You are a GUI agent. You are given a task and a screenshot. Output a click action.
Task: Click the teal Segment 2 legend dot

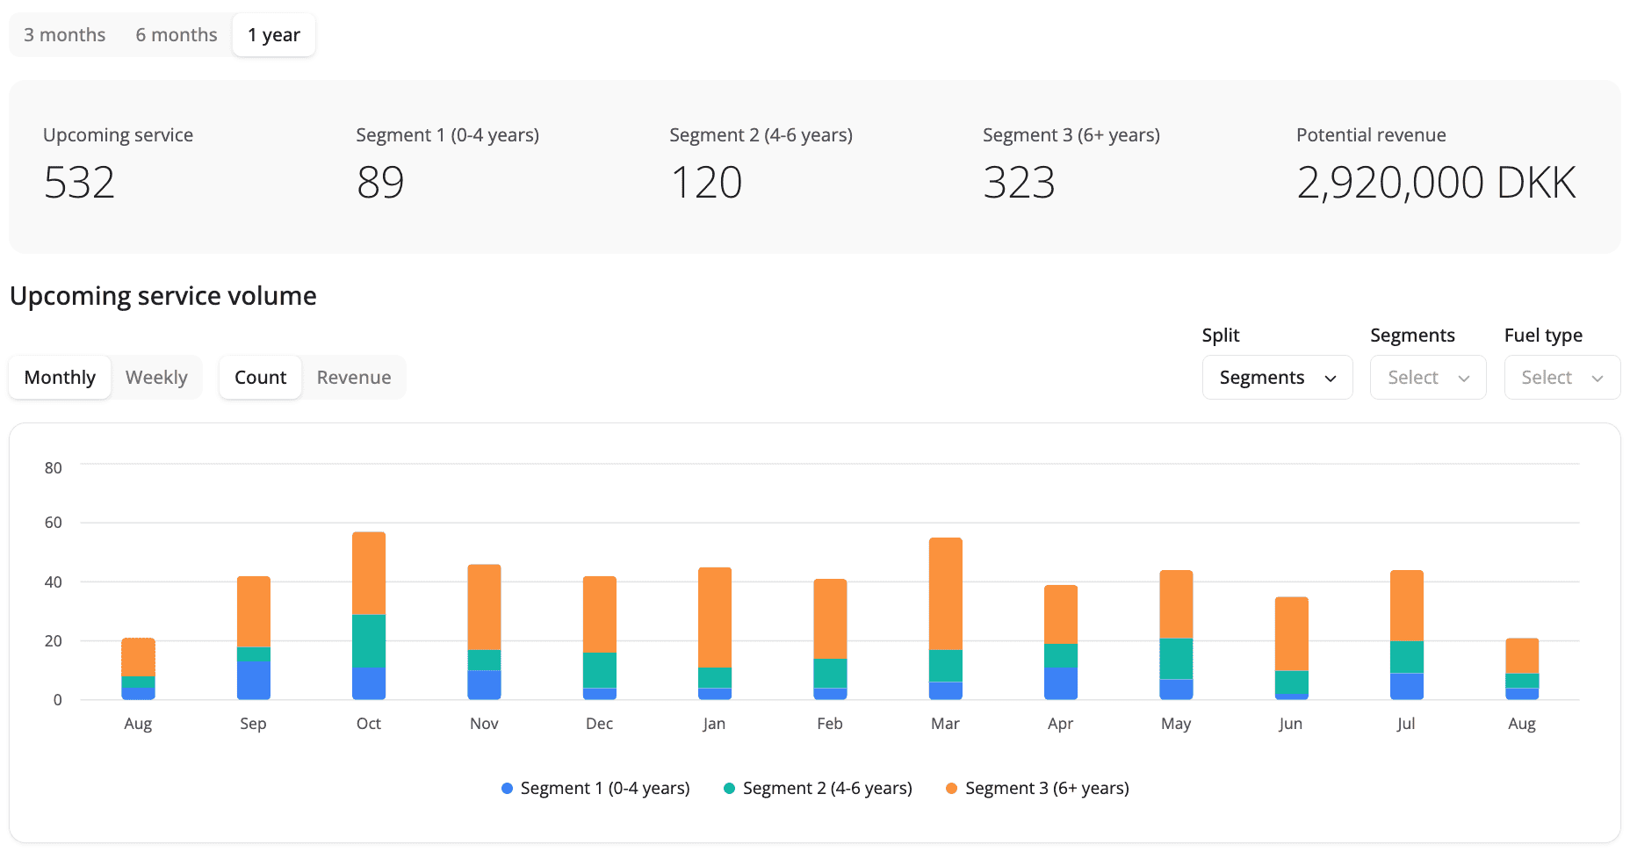click(x=729, y=789)
